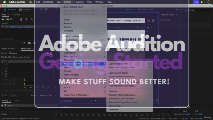Click the Open File folder icon
This screenshot has height=120, width=213.
point(3,19)
